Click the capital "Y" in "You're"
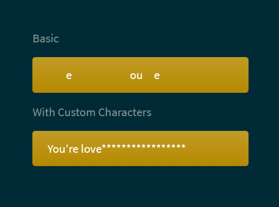This screenshot has width=279, height=207. click(x=50, y=149)
